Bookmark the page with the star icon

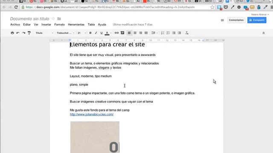tap(212, 7)
